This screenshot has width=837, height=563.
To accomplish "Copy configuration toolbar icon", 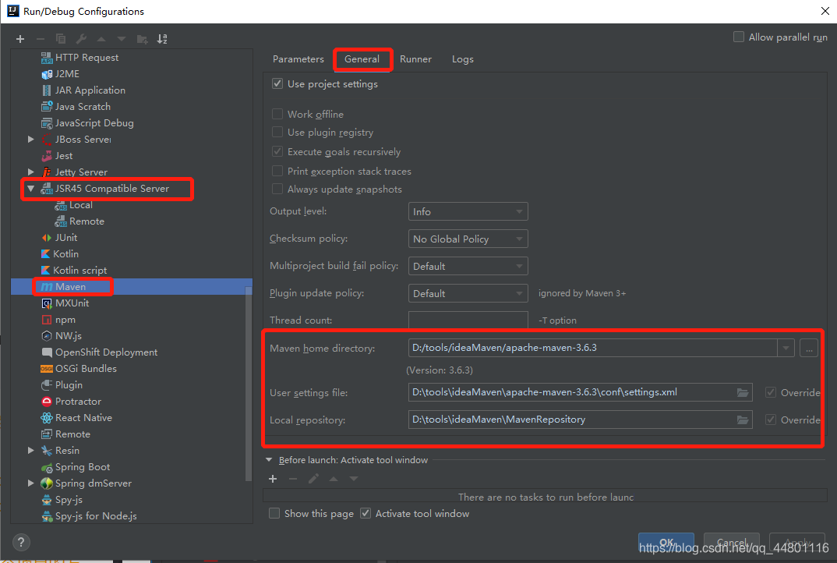I will click(61, 39).
